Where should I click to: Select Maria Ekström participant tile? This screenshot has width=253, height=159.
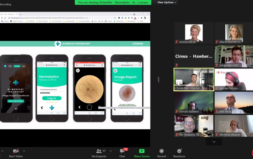[x=234, y=33]
